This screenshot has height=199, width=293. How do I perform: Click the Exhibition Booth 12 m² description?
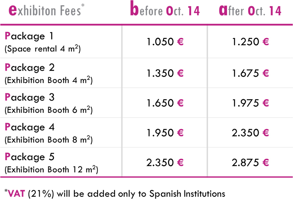click(51, 169)
